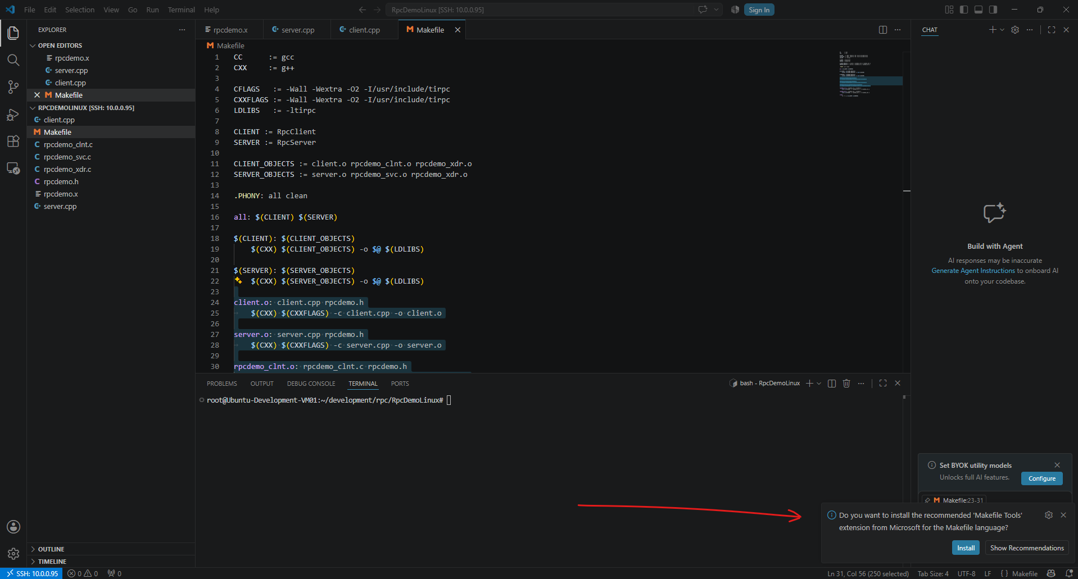Kill terminal with trash icon
This screenshot has height=579, width=1078.
click(x=846, y=383)
